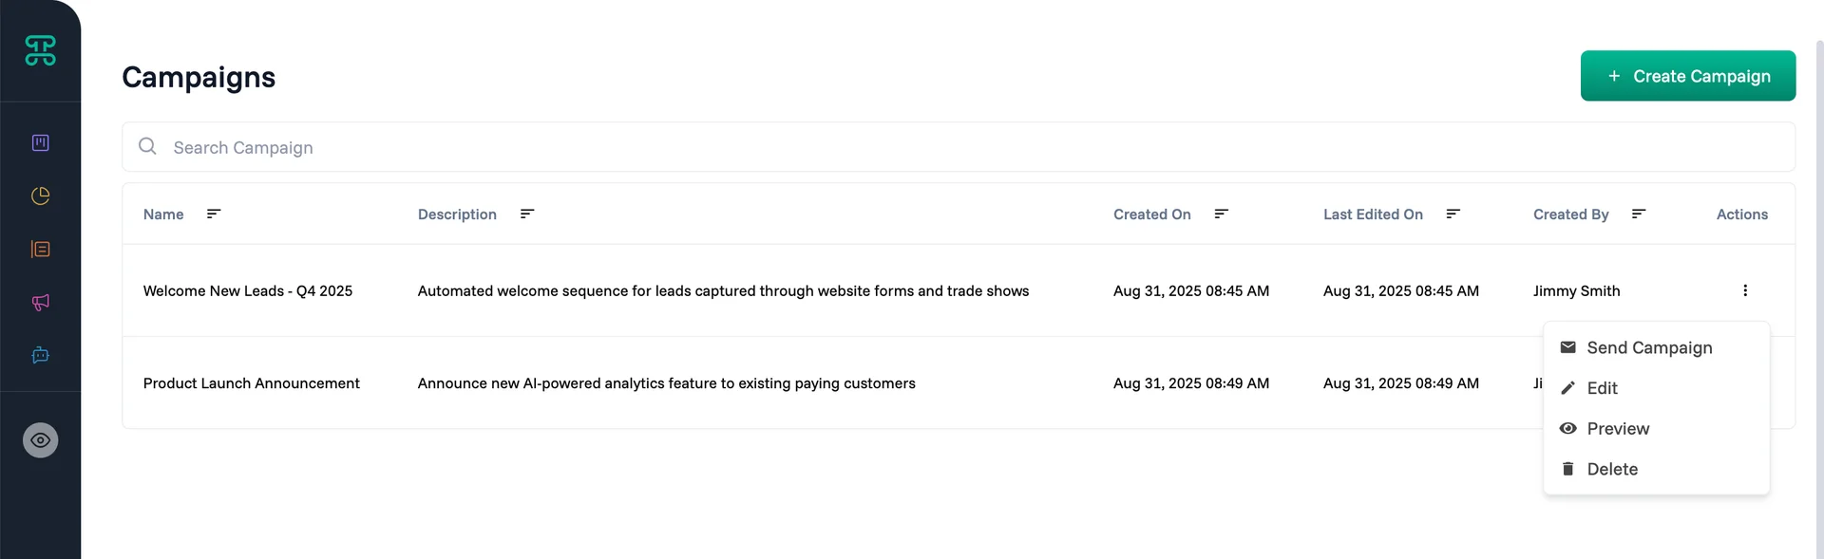The height and width of the screenshot is (559, 1824).
Task: Choose Send Campaign from the menu
Action: pyautogui.click(x=1649, y=348)
